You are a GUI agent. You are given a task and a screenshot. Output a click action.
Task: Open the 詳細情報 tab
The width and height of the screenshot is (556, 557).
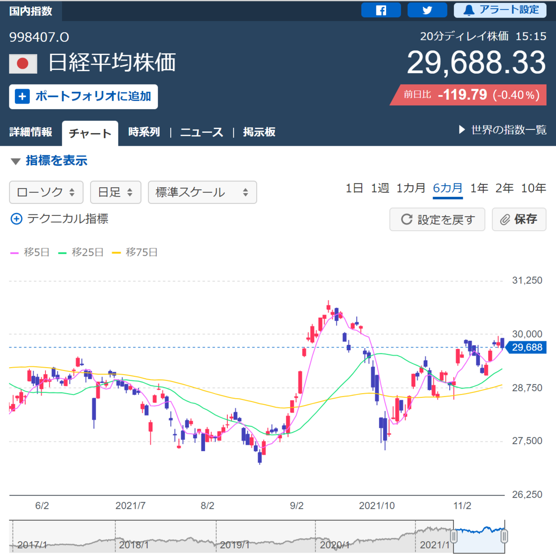[31, 132]
